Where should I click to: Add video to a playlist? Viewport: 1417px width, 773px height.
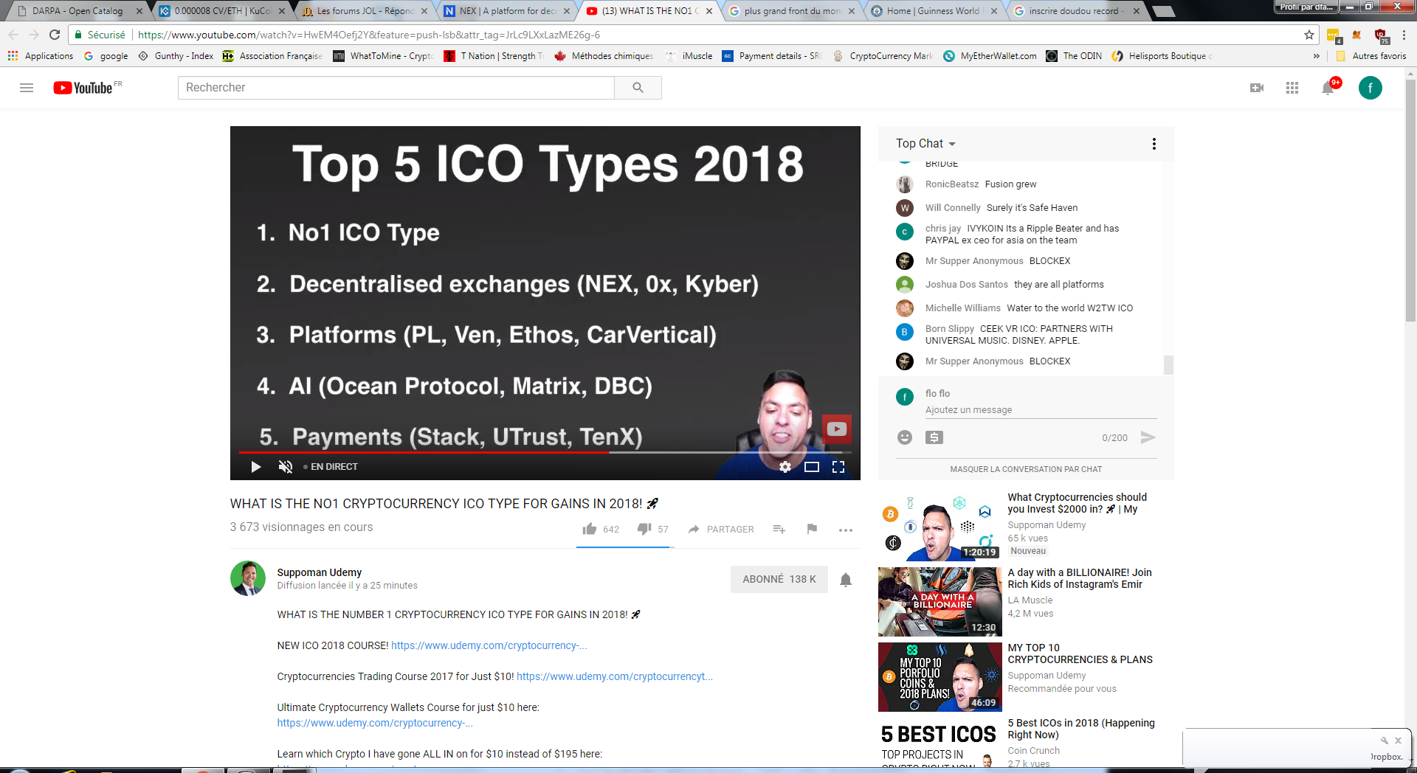point(779,529)
